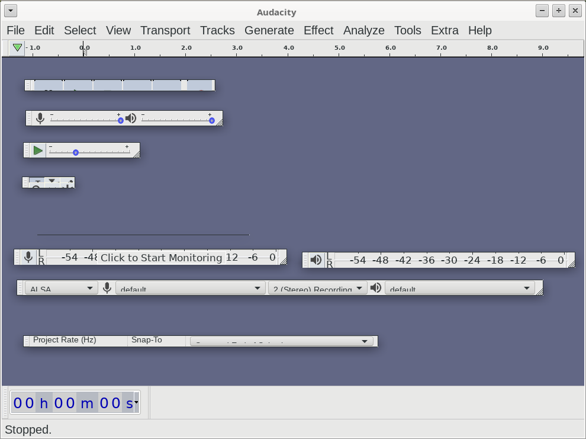Open the ALSA audio host dropdown
This screenshot has height=439, width=586.
pos(59,287)
